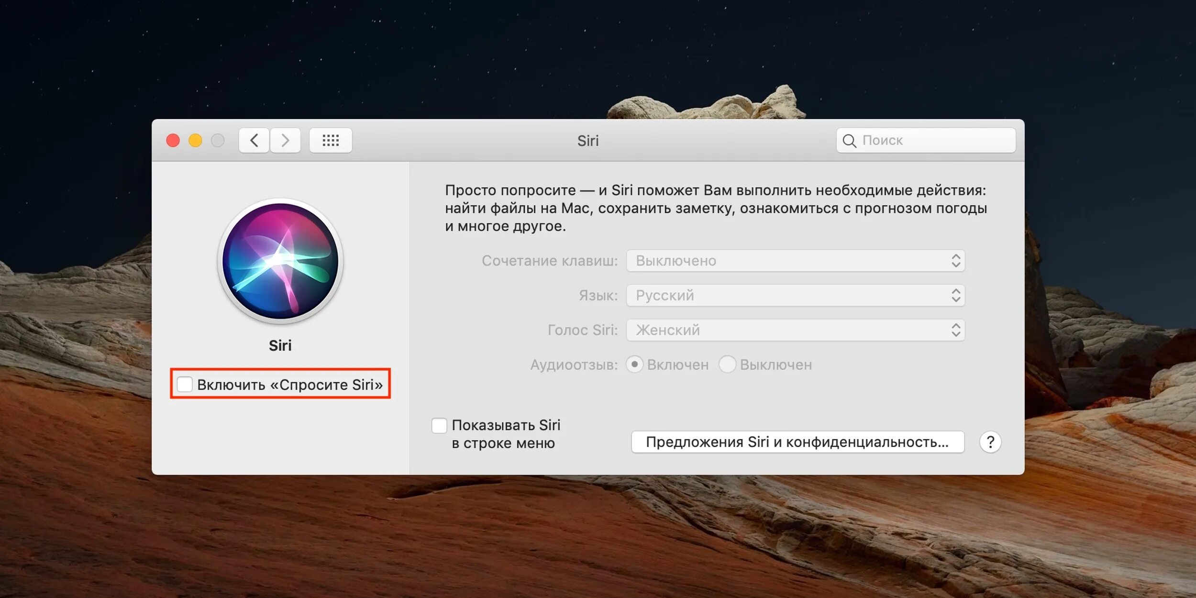The width and height of the screenshot is (1196, 598).
Task: Click Предложения Siri и конфиденциальность button
Action: click(x=797, y=442)
